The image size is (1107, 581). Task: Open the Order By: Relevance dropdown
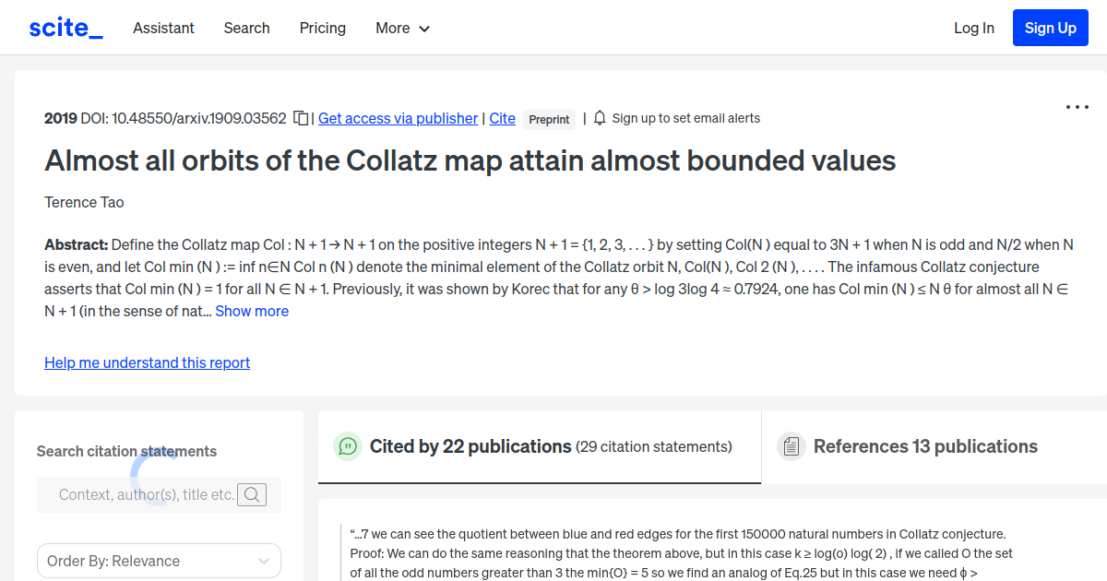159,561
